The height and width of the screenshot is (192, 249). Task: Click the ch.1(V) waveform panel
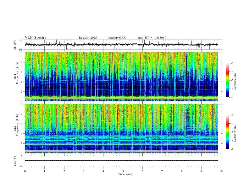(x=123, y=45)
